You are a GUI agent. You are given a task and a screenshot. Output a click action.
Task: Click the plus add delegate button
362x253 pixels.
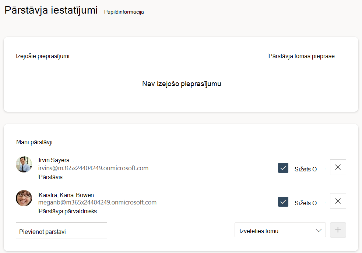(338, 230)
